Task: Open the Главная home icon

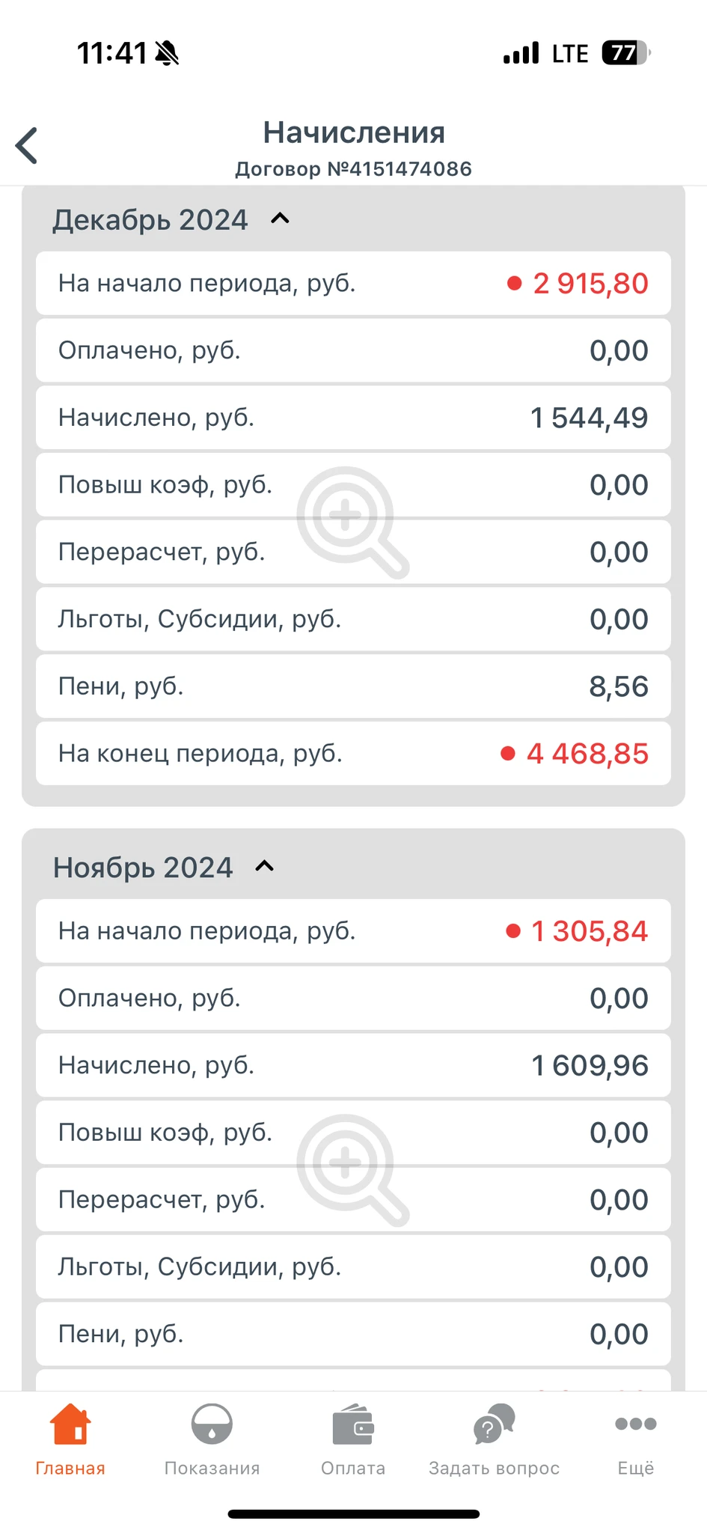Action: (70, 1424)
